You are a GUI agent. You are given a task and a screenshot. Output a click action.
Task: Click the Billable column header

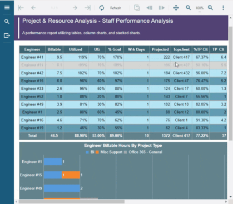click(54, 49)
